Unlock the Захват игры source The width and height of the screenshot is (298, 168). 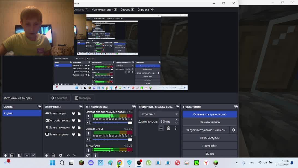pyautogui.click(x=79, y=113)
